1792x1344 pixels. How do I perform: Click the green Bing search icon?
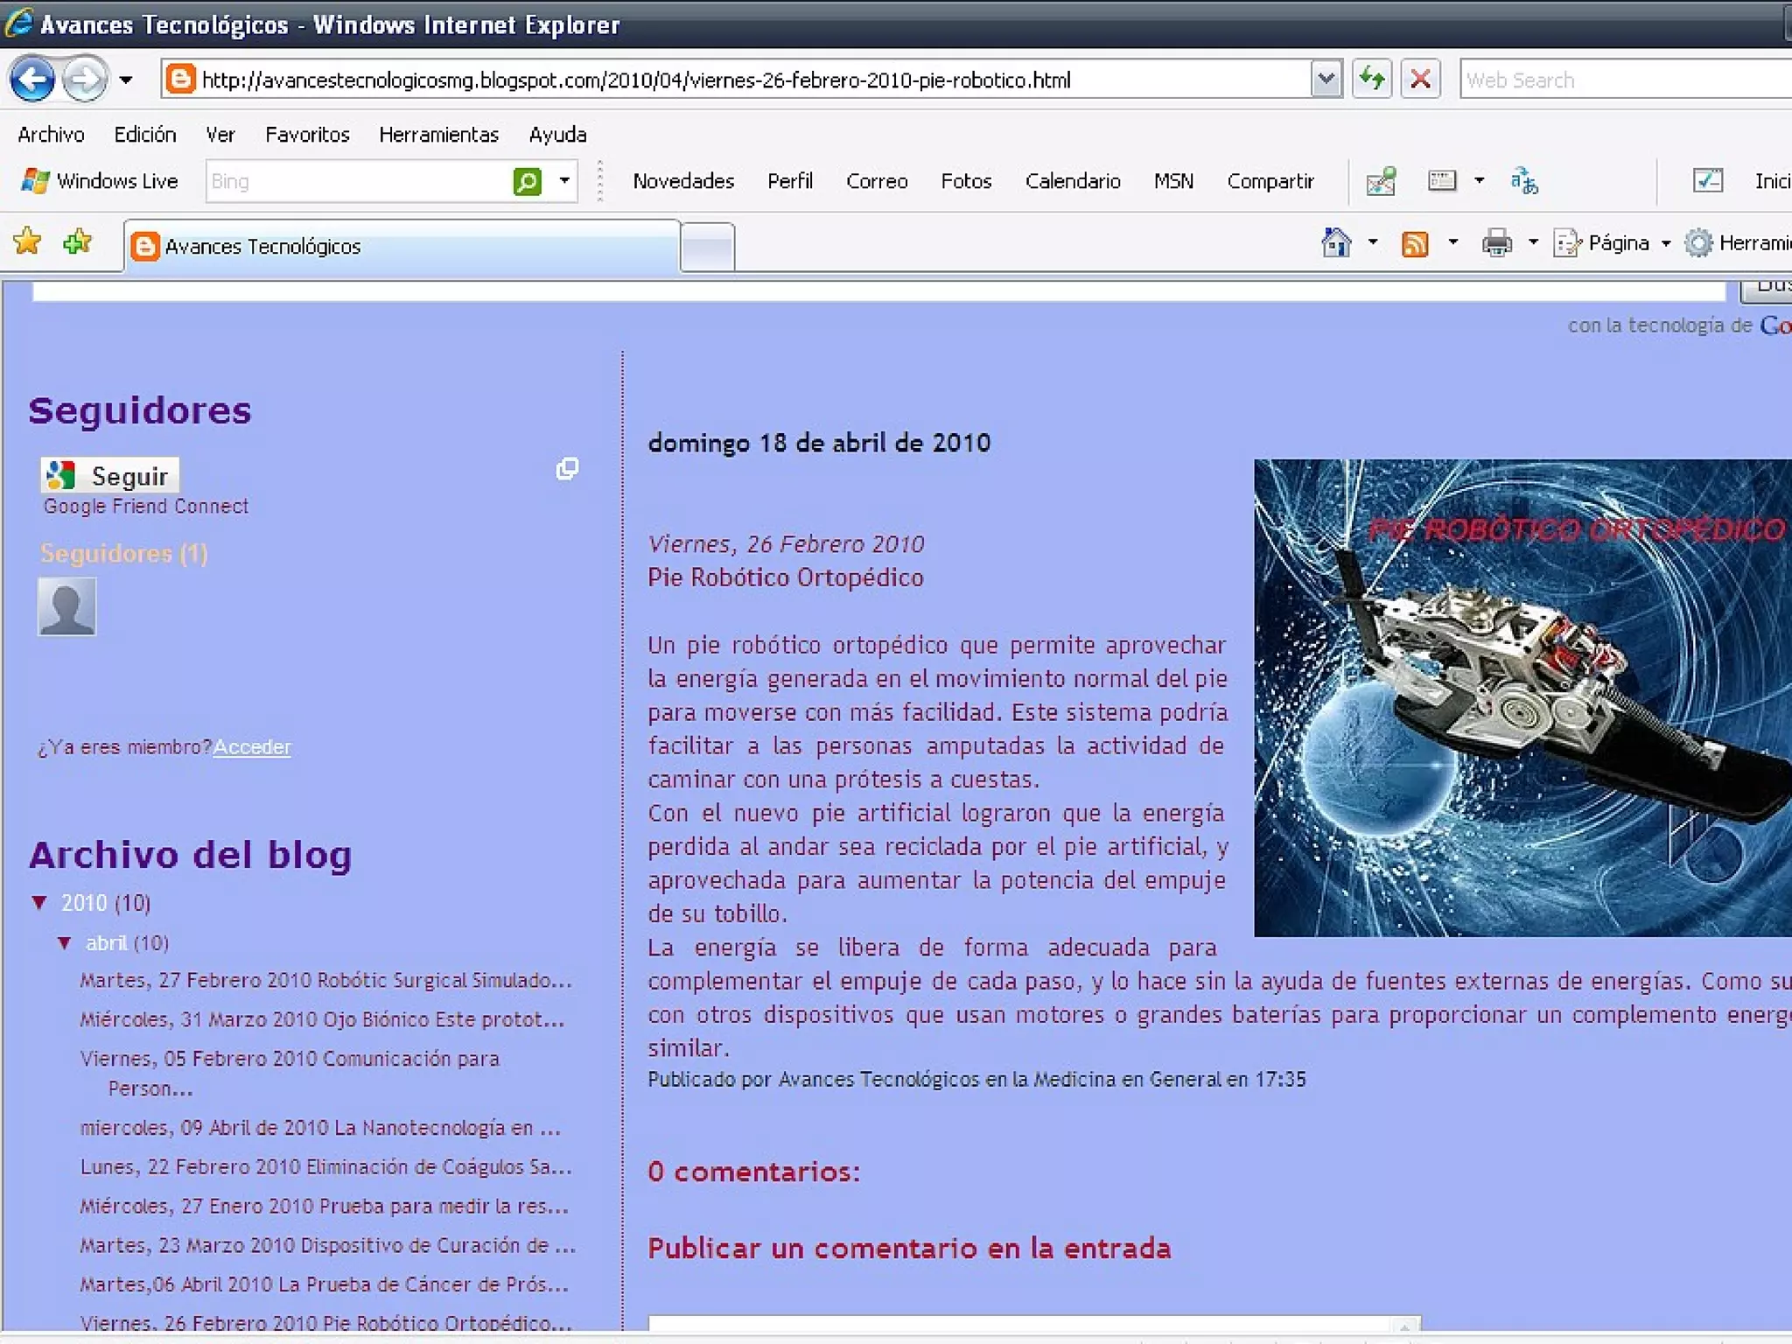pos(527,181)
